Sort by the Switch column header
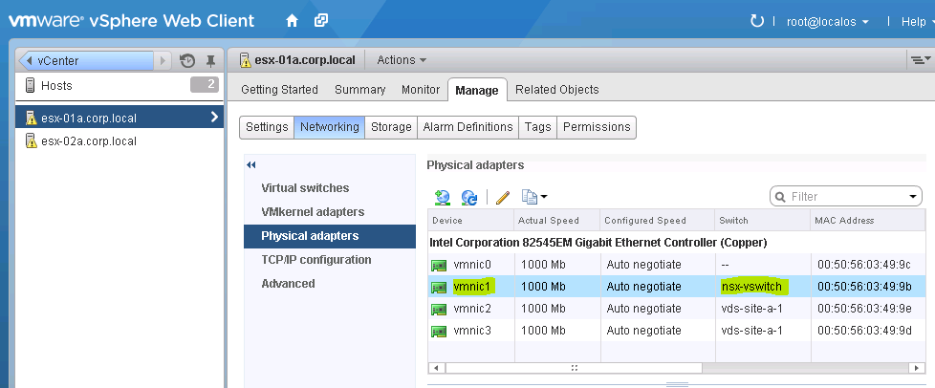The width and height of the screenshot is (935, 388). pos(763,221)
